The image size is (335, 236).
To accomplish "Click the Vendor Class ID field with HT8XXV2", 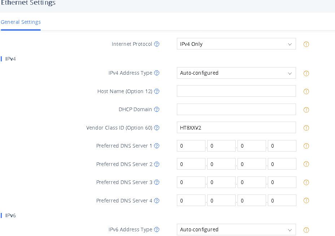I will pos(236,127).
